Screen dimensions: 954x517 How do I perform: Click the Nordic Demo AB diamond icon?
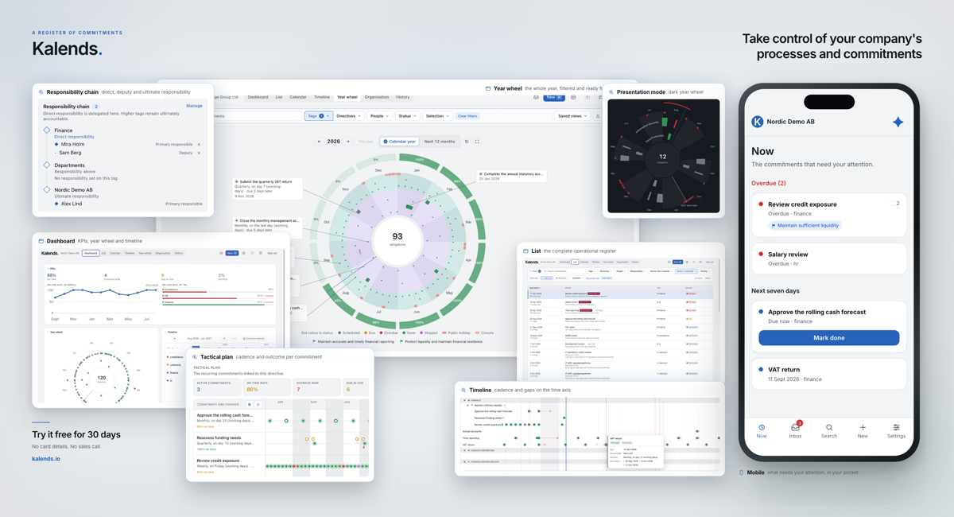(47, 190)
